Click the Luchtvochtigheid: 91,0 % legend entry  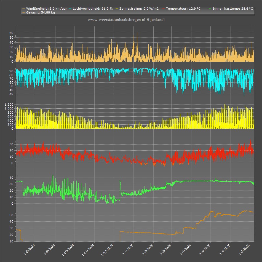coord(91,9)
